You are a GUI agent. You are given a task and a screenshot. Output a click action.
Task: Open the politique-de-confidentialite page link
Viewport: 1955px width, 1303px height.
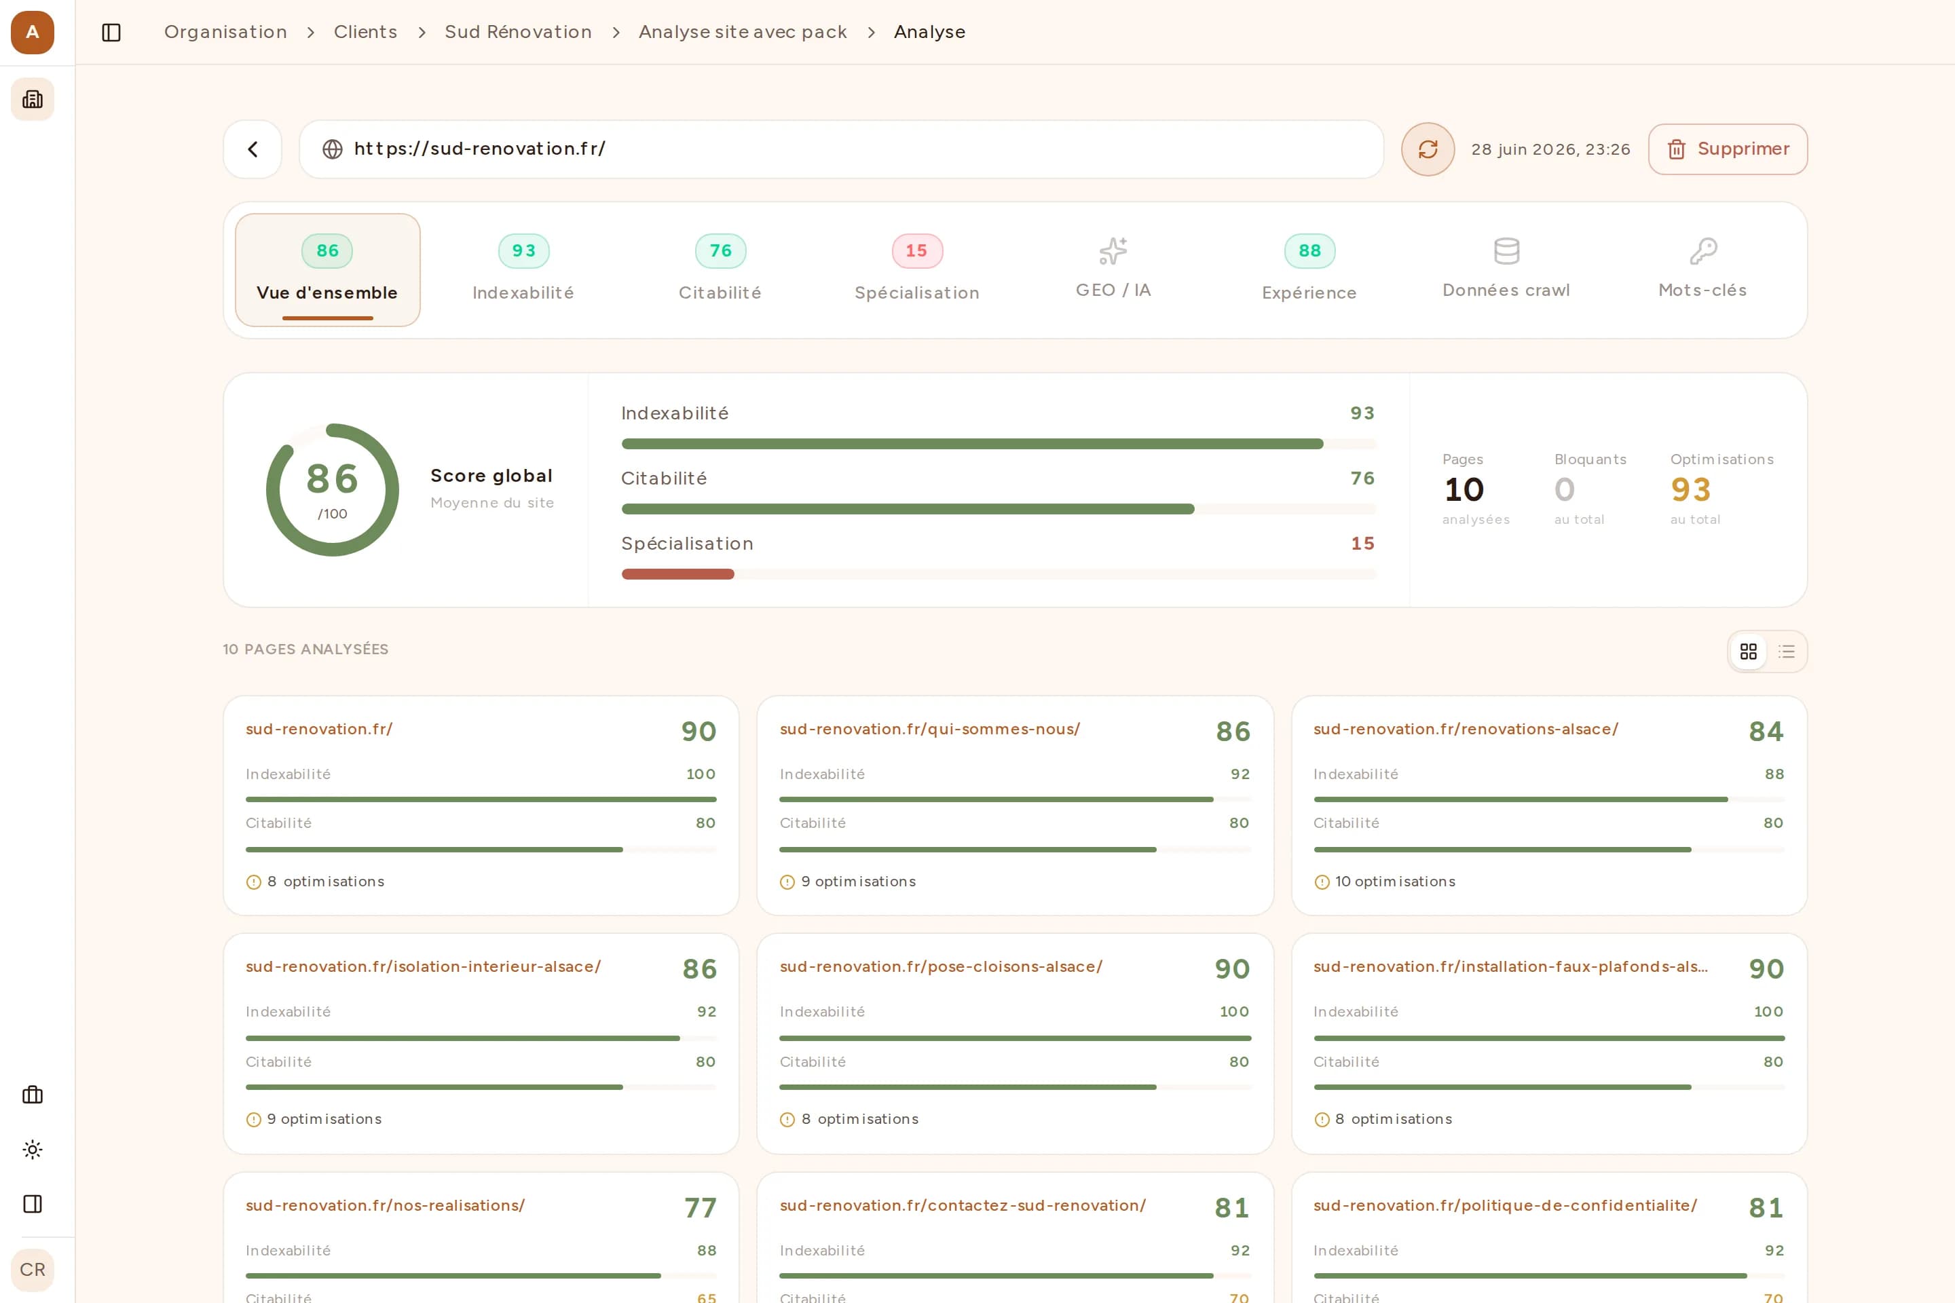(1506, 1205)
